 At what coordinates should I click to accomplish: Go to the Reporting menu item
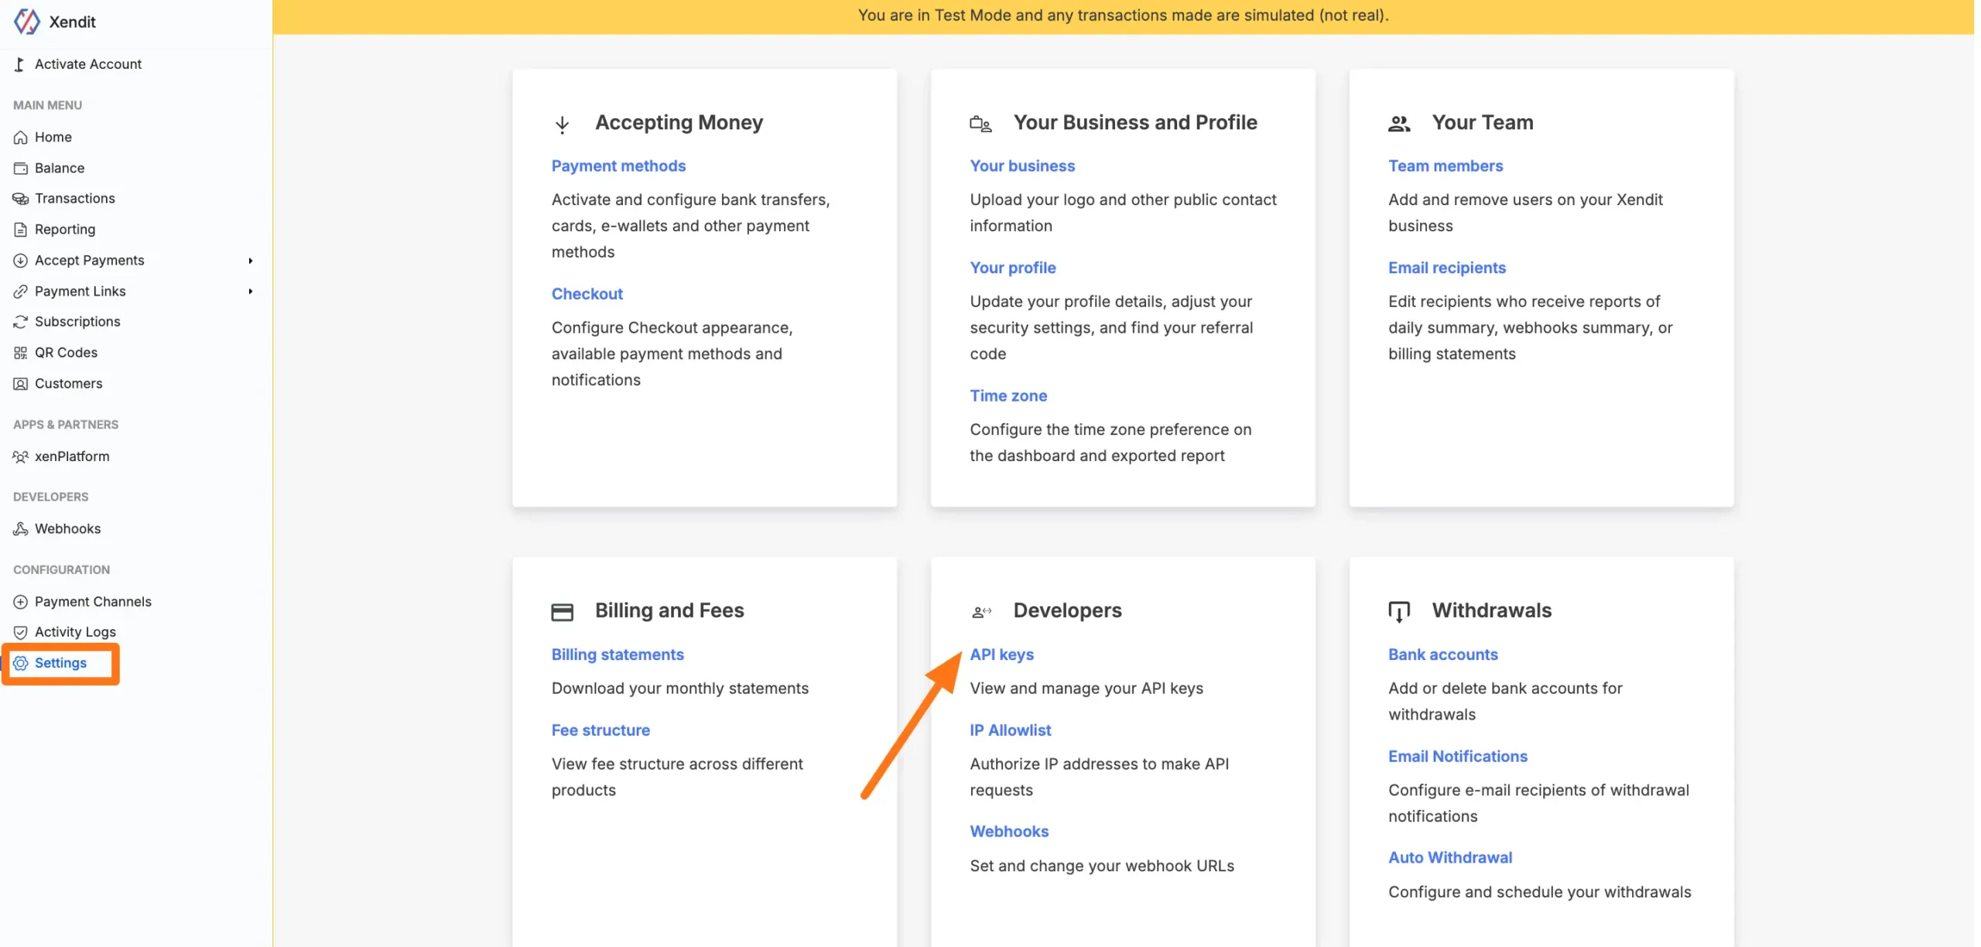(x=65, y=229)
